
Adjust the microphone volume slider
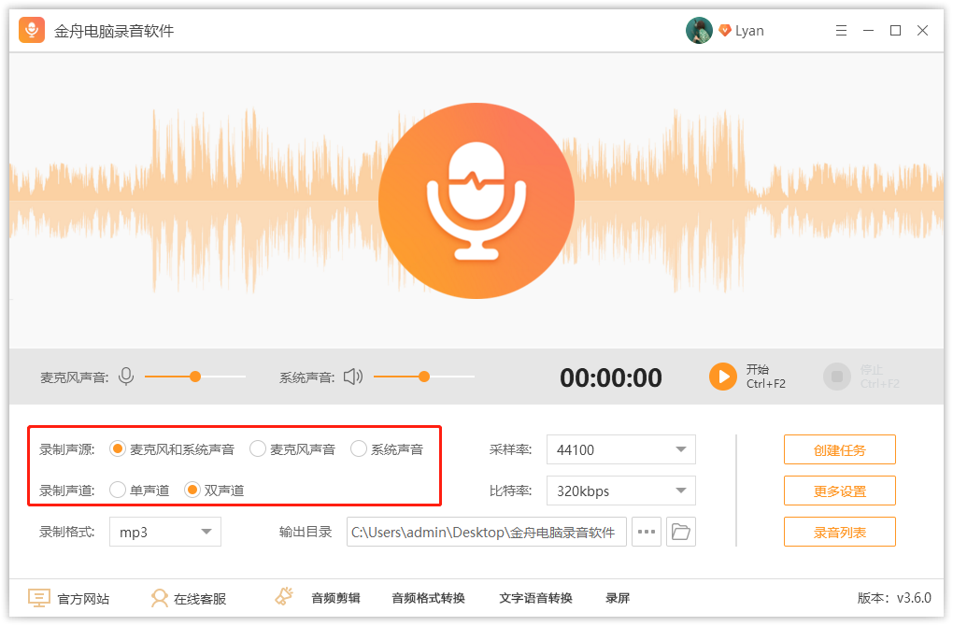pyautogui.click(x=194, y=377)
